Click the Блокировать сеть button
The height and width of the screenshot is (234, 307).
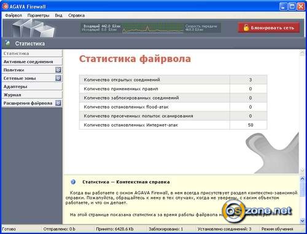click(269, 28)
